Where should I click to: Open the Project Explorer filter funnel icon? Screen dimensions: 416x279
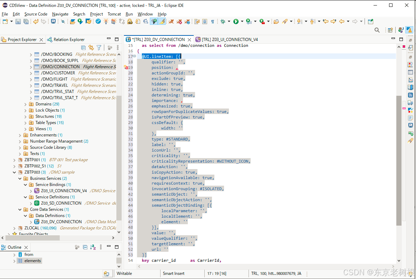pos(99,47)
